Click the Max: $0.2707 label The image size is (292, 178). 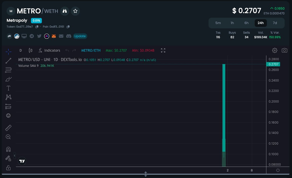point(116,50)
